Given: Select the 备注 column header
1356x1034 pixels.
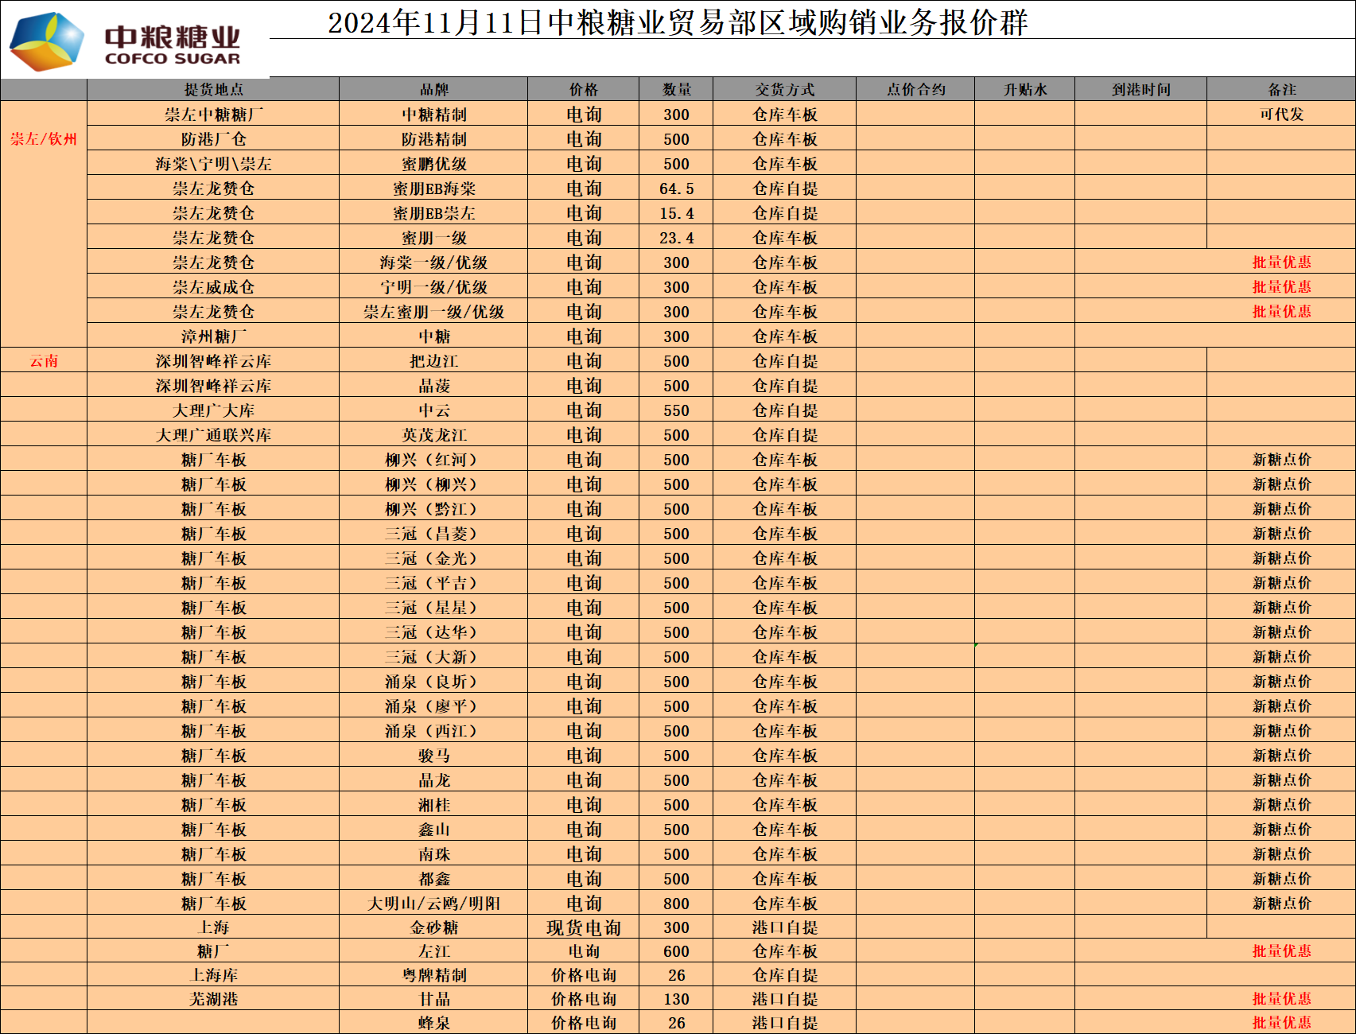Looking at the screenshot, I should pyautogui.click(x=1281, y=89).
